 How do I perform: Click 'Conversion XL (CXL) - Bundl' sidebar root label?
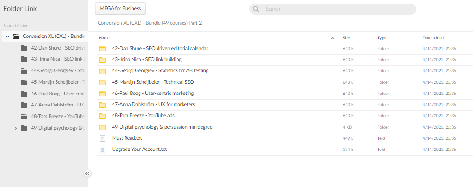[55, 37]
